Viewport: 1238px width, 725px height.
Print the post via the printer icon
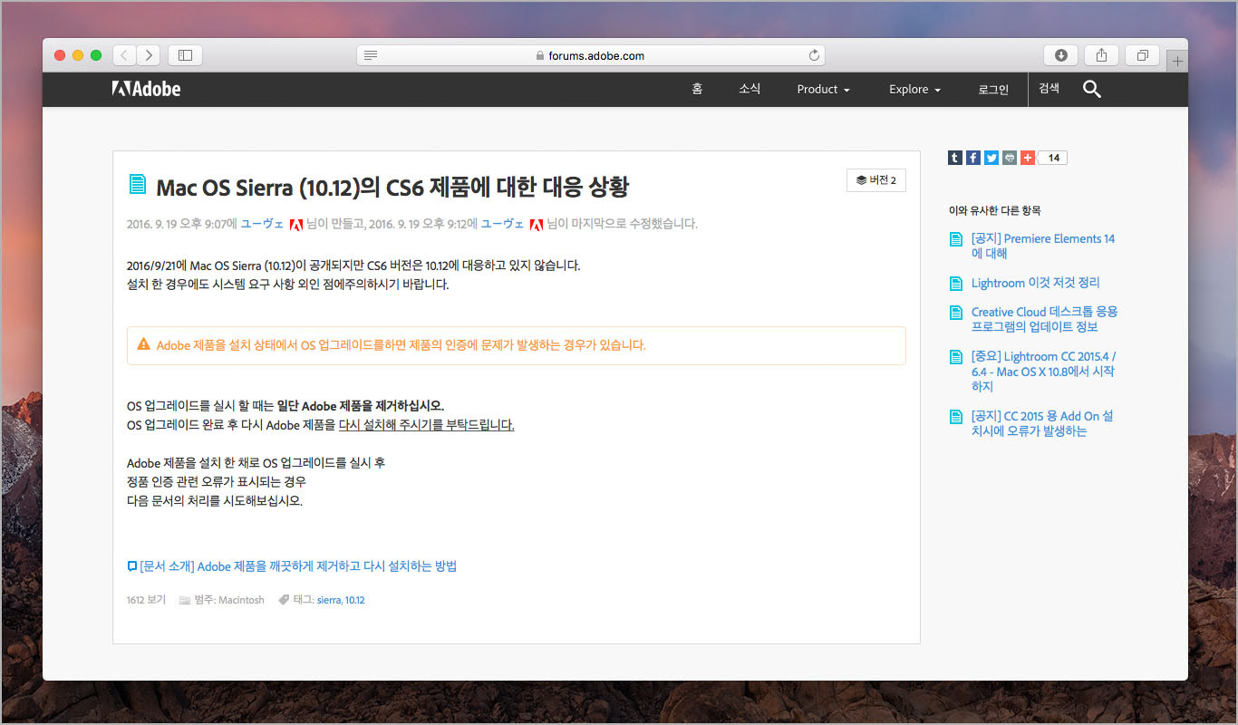pyautogui.click(x=1010, y=158)
